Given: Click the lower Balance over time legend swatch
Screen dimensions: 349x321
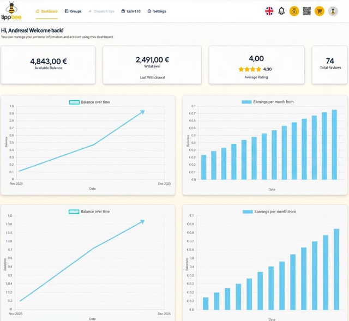Looking at the screenshot, I should tap(74, 211).
